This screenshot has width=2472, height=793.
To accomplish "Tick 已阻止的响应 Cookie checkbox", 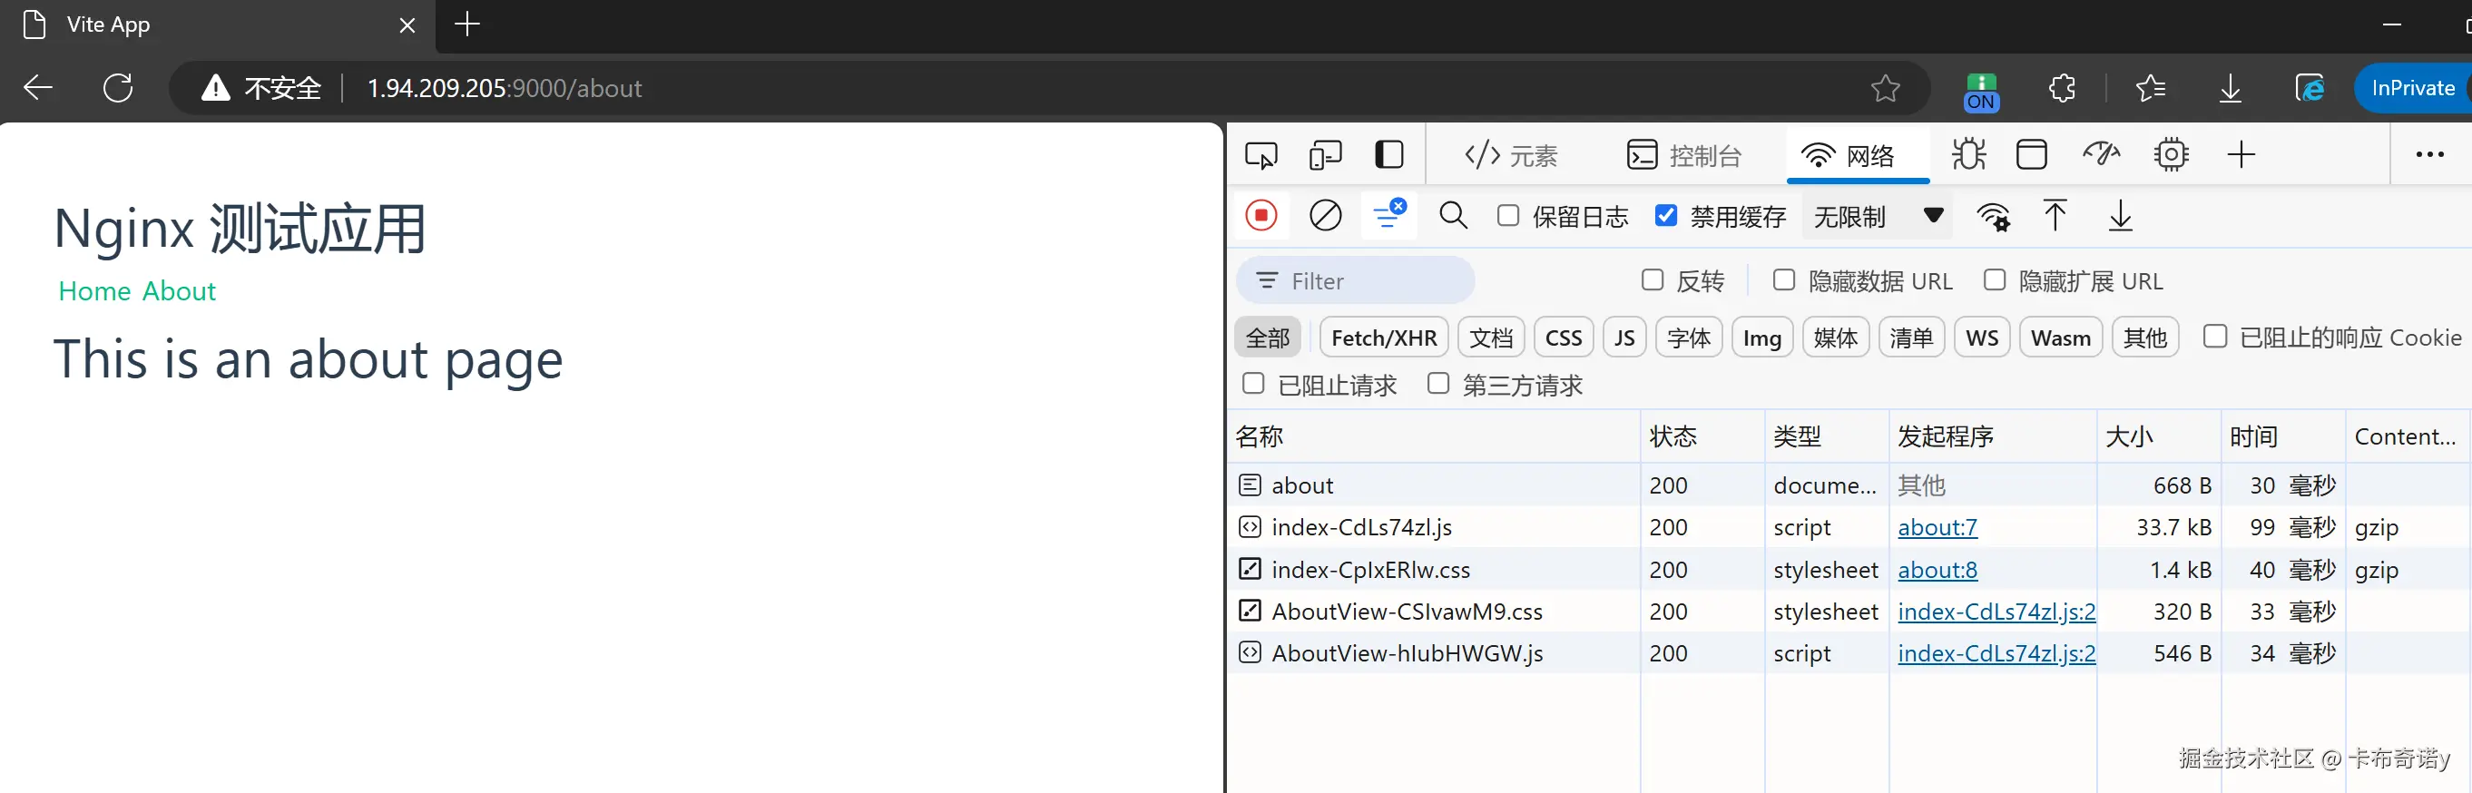I will pyautogui.click(x=2215, y=337).
